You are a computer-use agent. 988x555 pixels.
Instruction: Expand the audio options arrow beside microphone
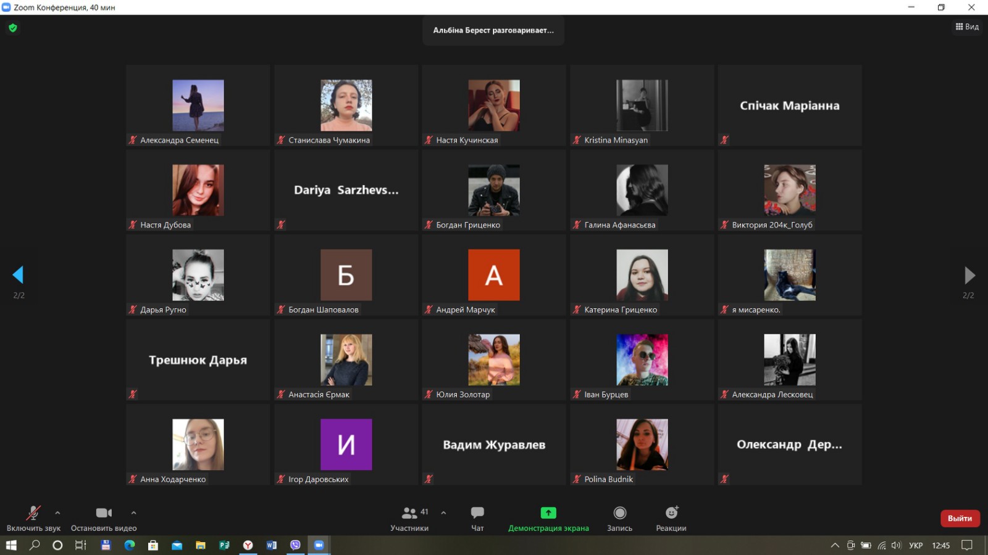(57, 512)
